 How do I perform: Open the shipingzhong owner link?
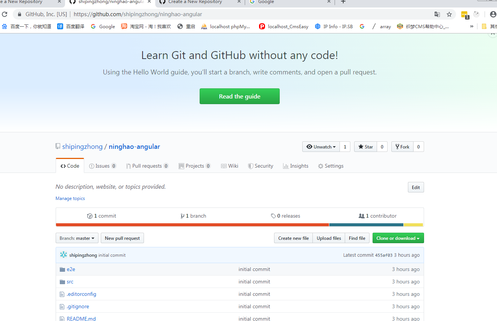pyautogui.click(x=82, y=147)
